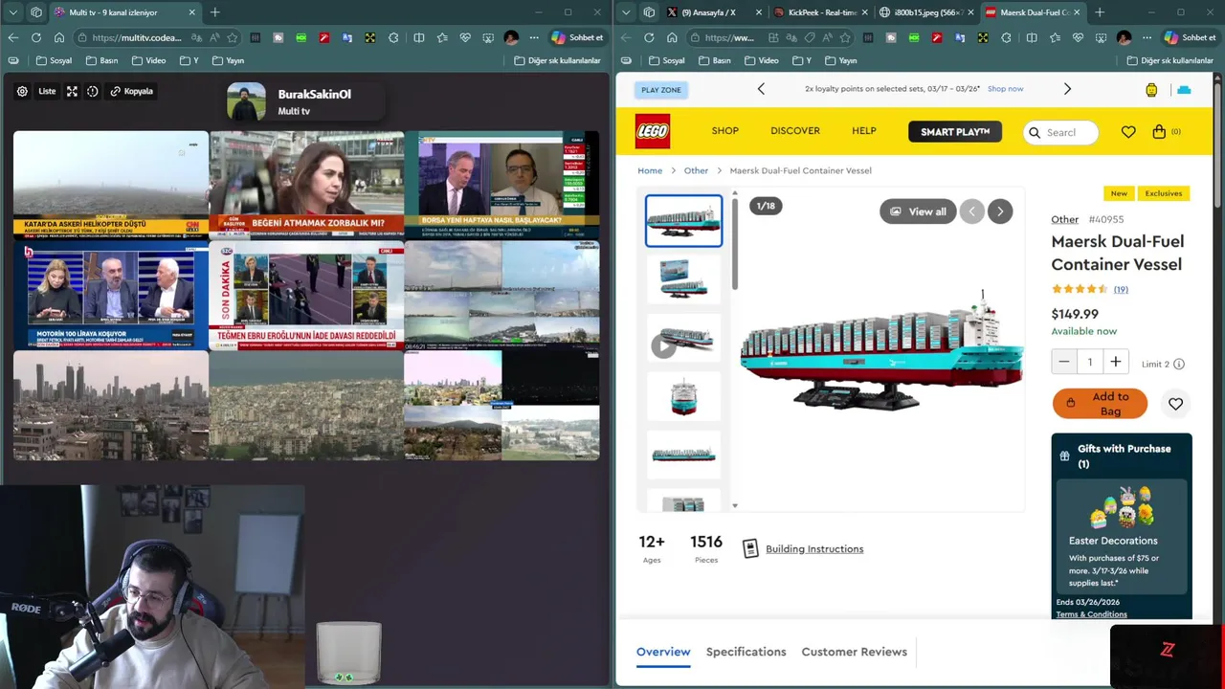This screenshot has width=1225, height=689.
Task: Click the dashed circle timer icon in Multi tv
Action: [x=93, y=92]
